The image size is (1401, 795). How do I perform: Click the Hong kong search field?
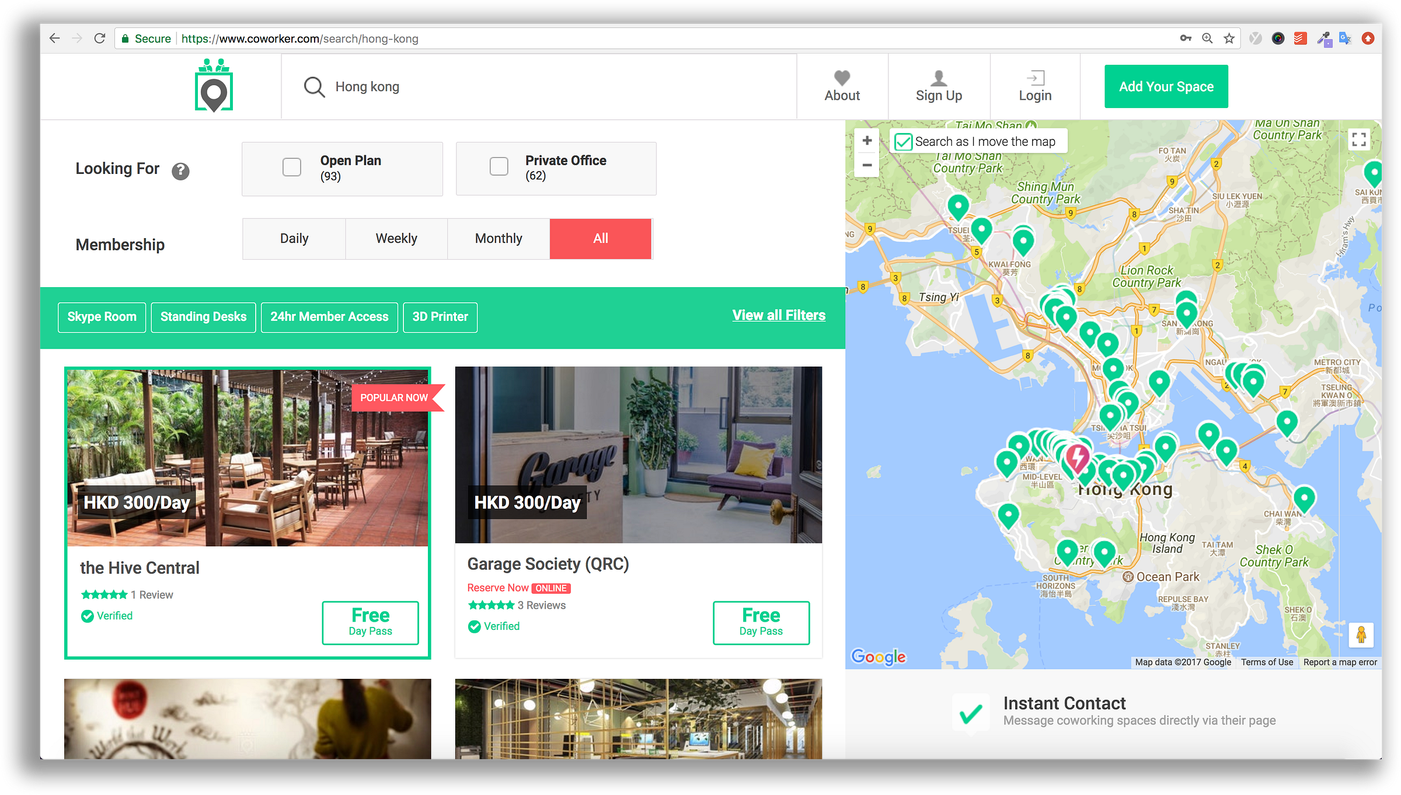pyautogui.click(x=525, y=87)
